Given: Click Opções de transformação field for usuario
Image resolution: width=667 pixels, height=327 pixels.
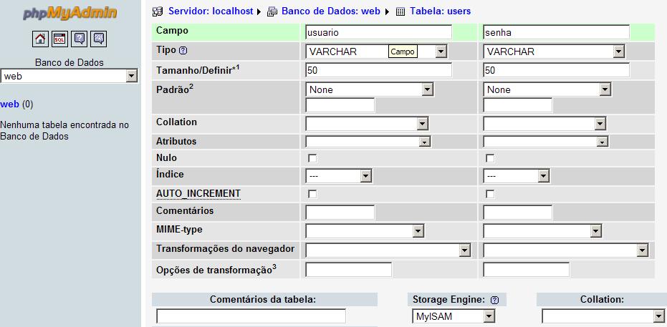Looking at the screenshot, I should 349,270.
